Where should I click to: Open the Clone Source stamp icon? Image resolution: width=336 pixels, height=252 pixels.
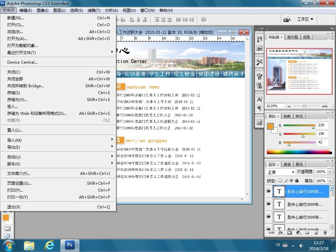pos(259,86)
